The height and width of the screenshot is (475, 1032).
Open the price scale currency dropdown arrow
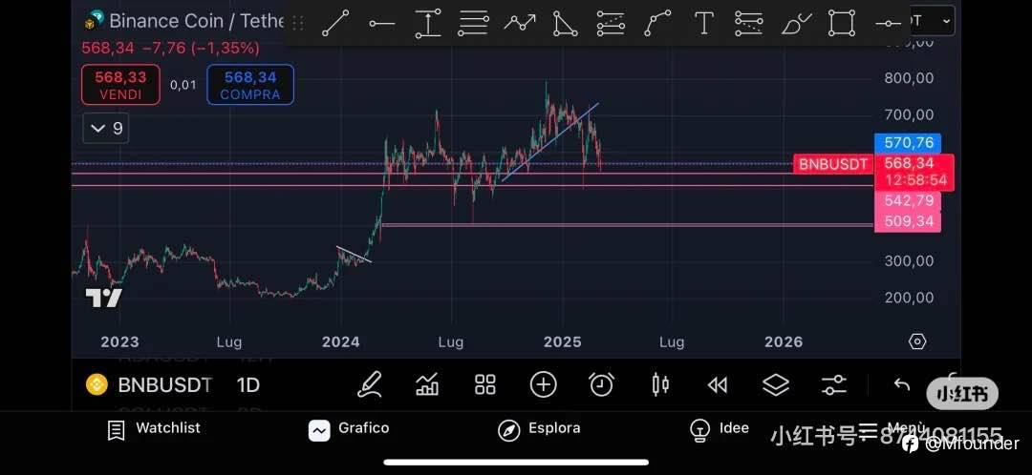point(946,20)
